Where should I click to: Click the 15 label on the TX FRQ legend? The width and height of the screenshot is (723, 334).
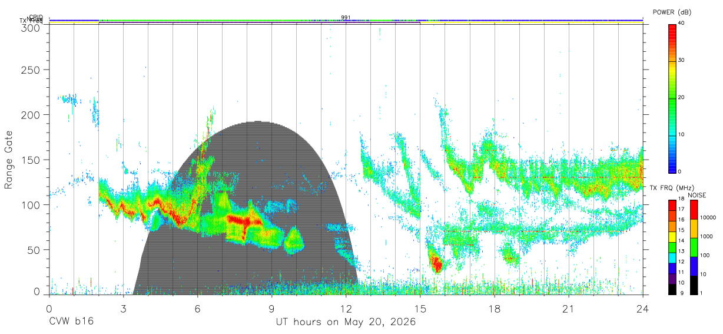pyautogui.click(x=681, y=231)
